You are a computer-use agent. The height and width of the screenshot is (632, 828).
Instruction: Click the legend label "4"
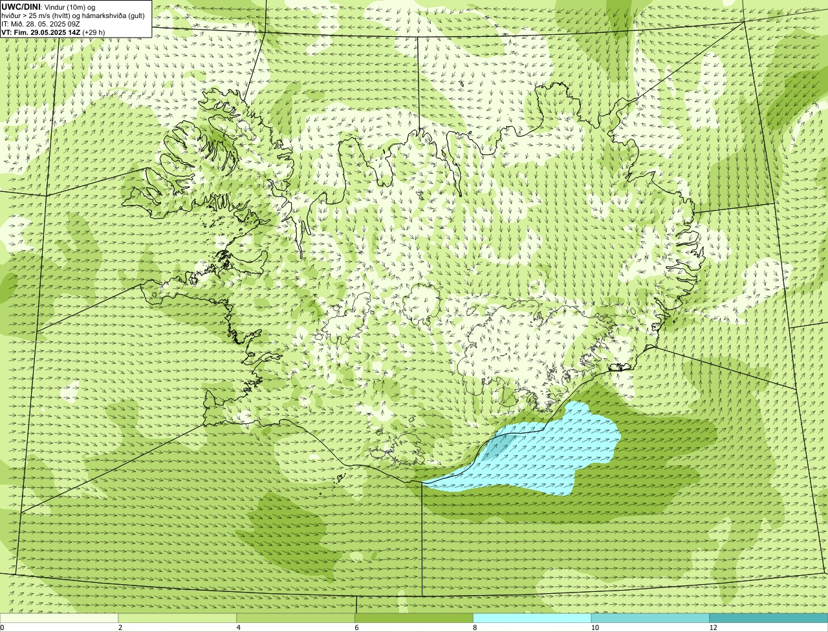tap(239, 627)
